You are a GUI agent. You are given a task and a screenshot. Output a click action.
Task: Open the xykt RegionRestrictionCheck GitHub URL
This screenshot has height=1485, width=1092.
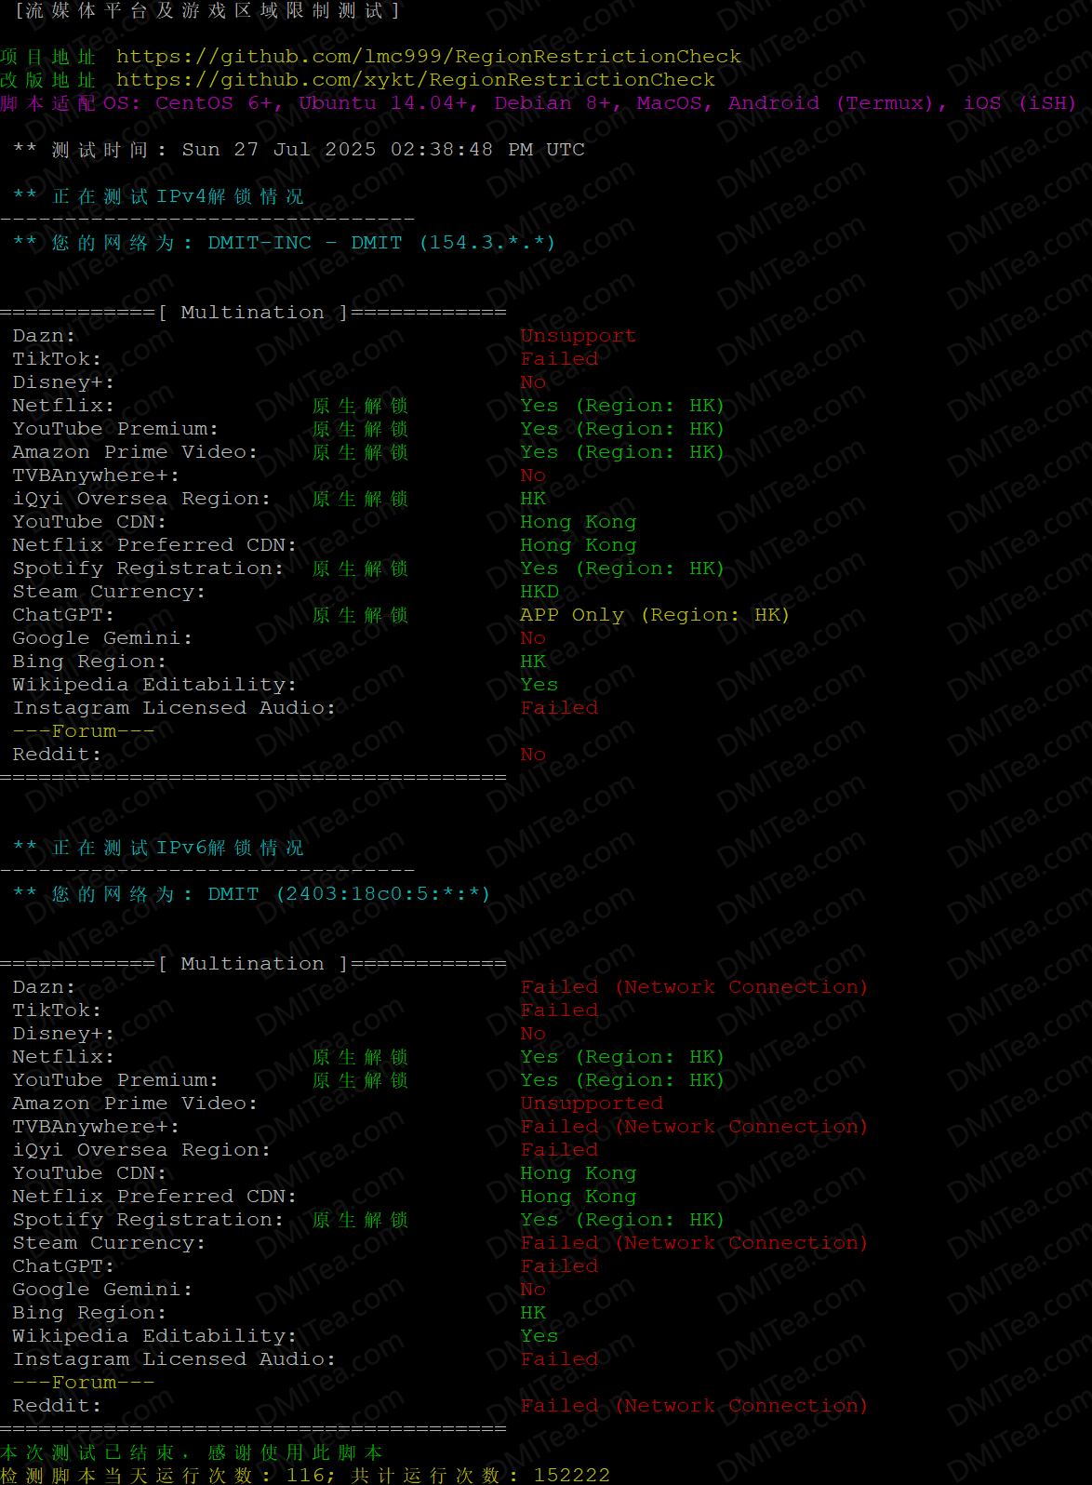click(416, 80)
